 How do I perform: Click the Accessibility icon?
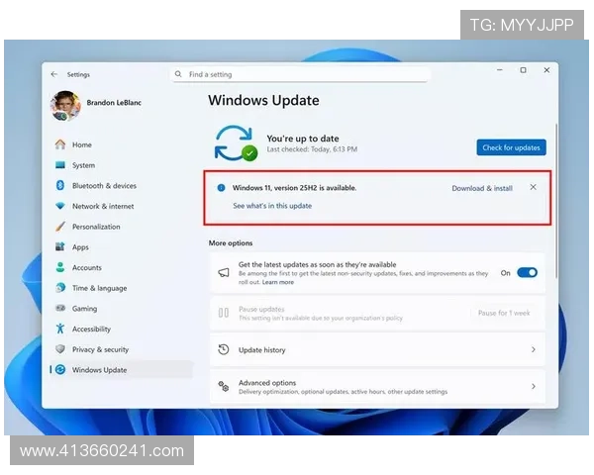click(60, 330)
